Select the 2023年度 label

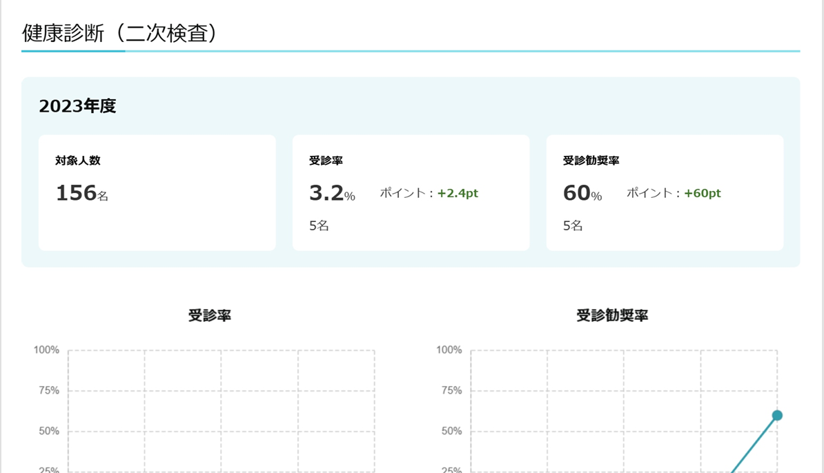click(77, 106)
